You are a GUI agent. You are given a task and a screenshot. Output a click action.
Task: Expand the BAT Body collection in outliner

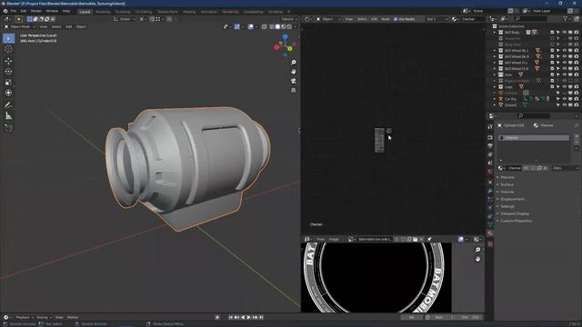pyautogui.click(x=495, y=33)
